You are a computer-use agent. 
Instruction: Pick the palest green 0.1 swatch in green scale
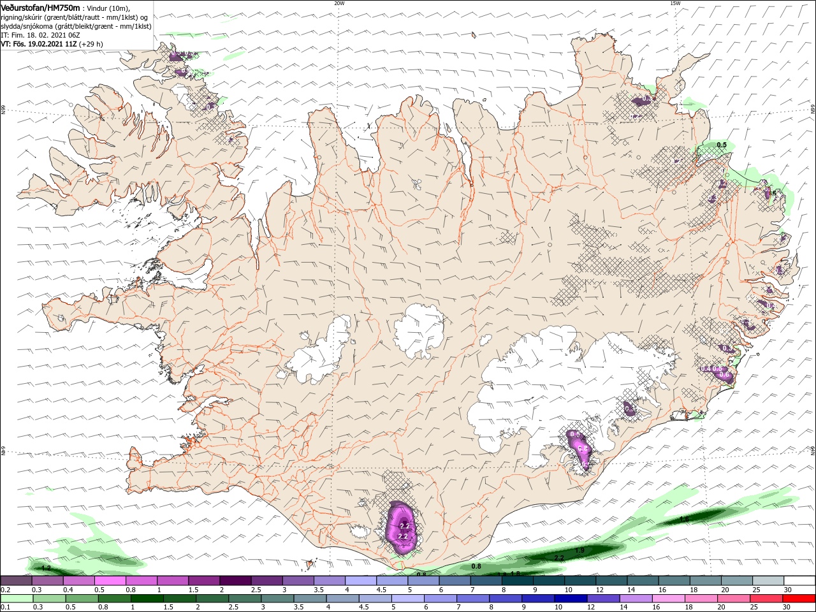[x=17, y=599]
